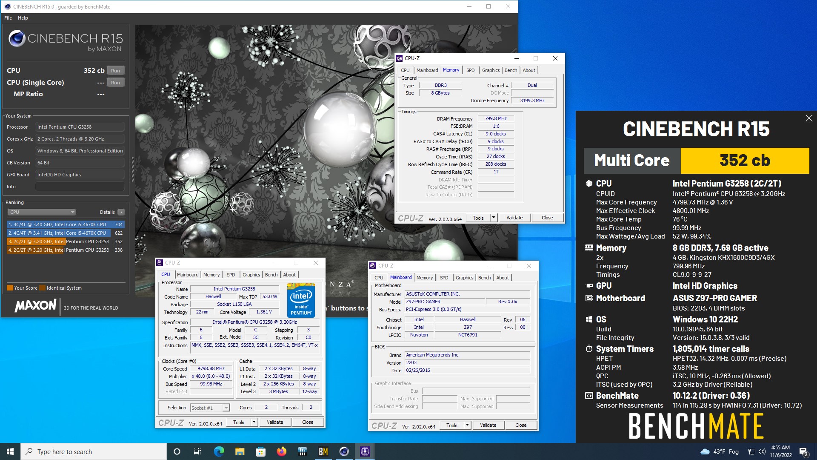Click Memory tab in Mainboard CPU-Z window
This screenshot has width=817, height=460.
425,278
